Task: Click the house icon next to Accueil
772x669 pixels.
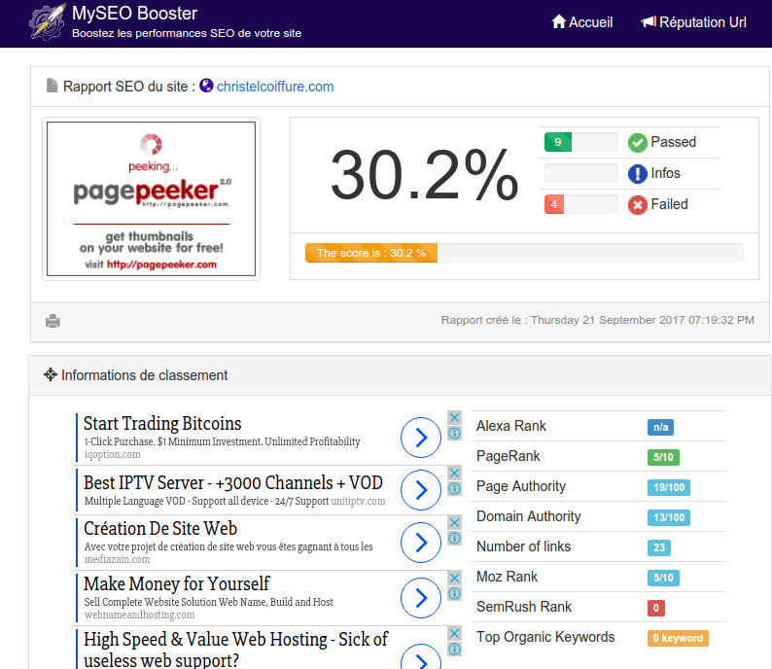Action: (559, 21)
